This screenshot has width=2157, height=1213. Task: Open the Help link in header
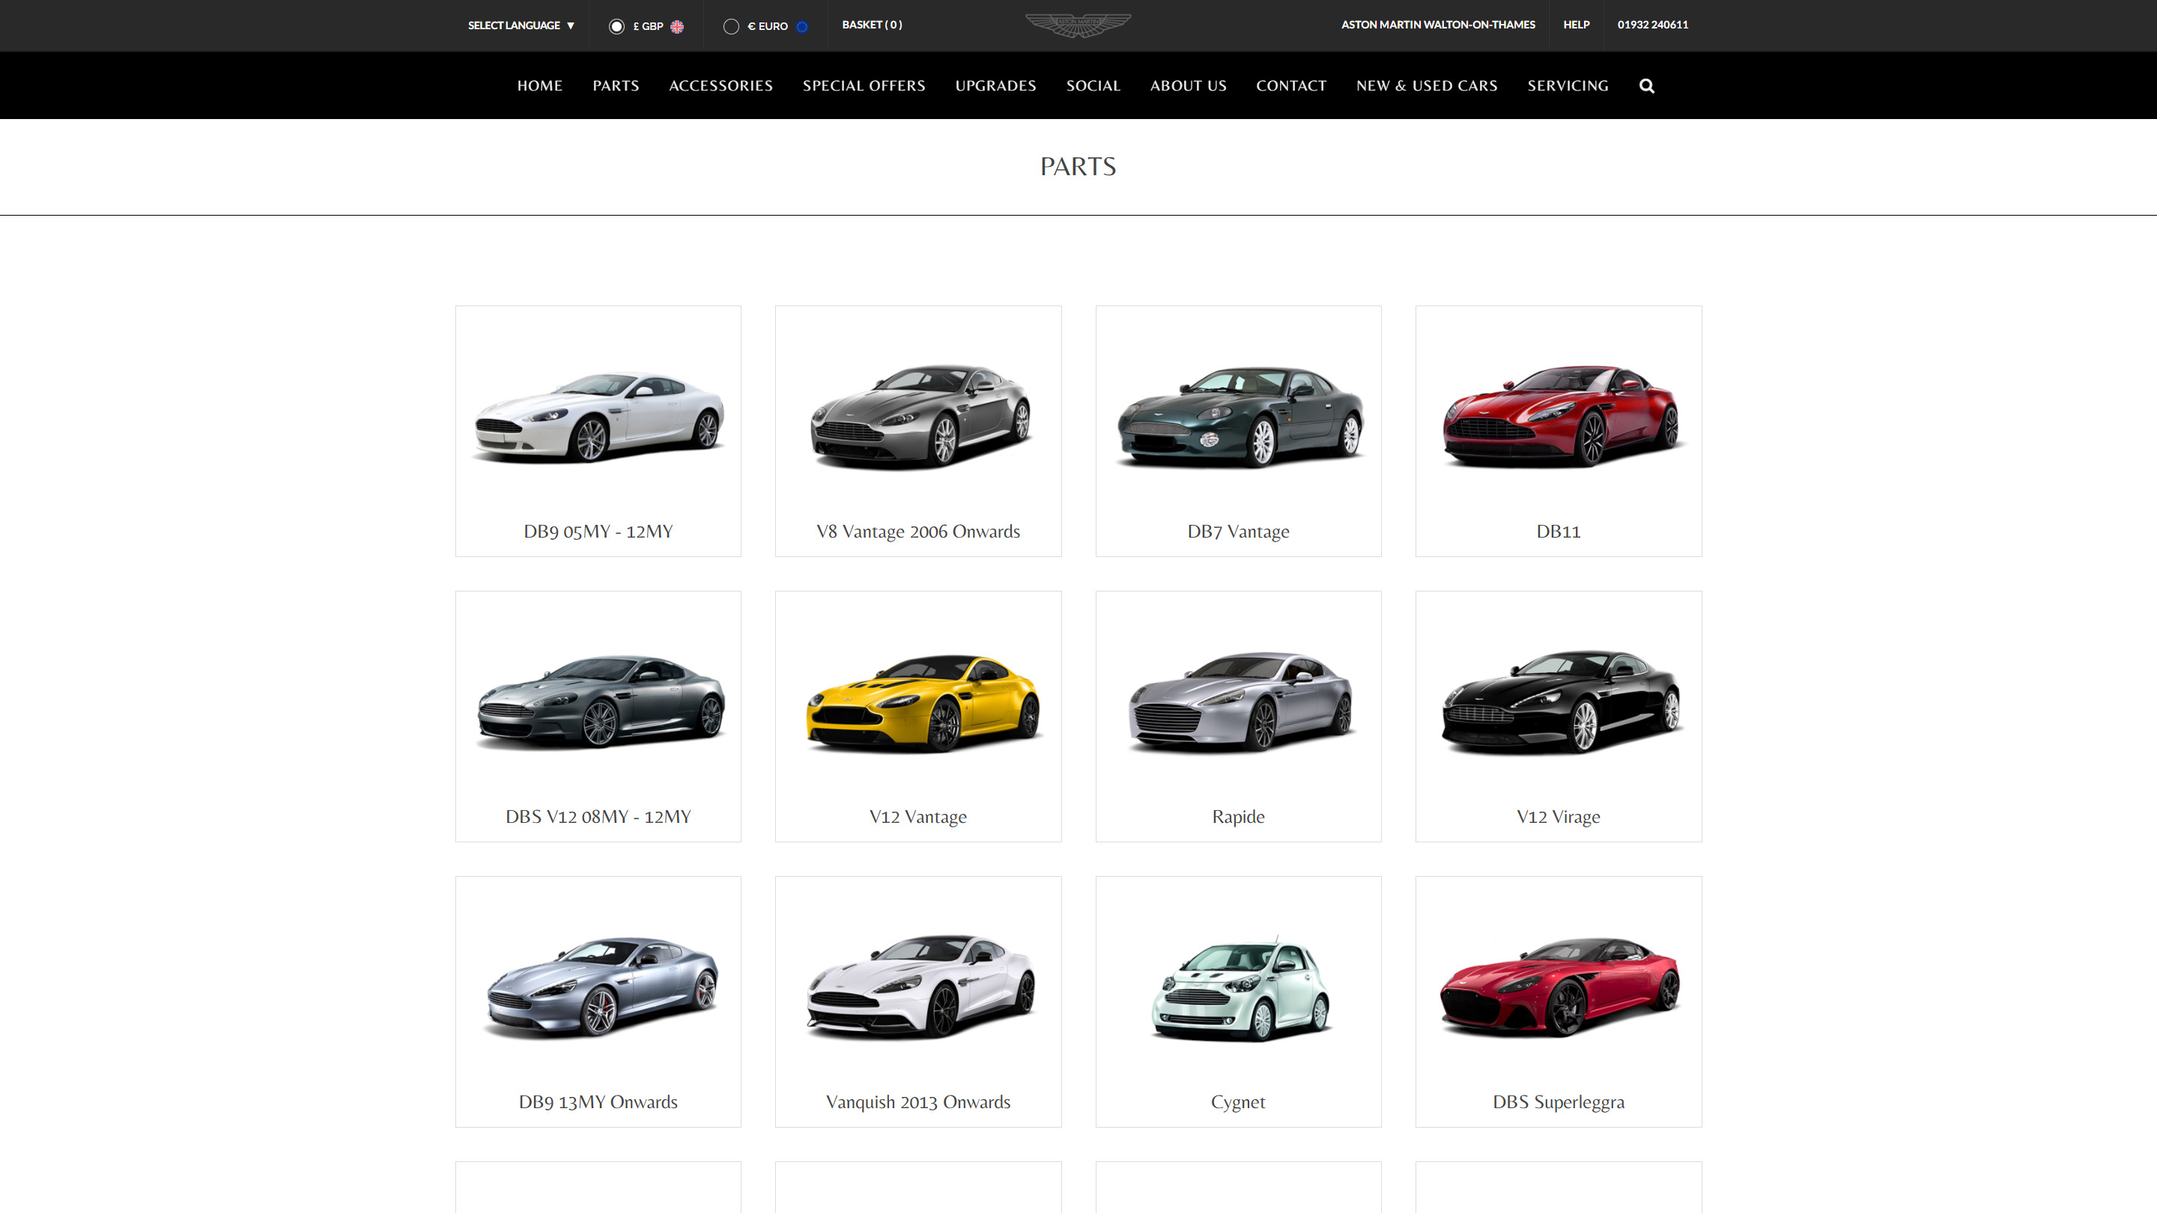[1576, 24]
